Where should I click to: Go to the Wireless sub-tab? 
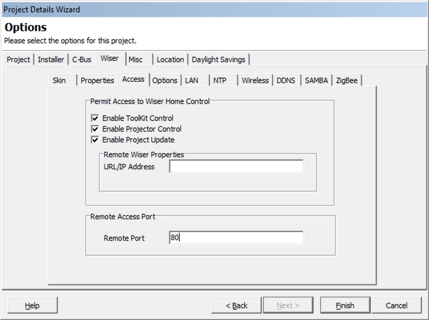click(x=255, y=80)
